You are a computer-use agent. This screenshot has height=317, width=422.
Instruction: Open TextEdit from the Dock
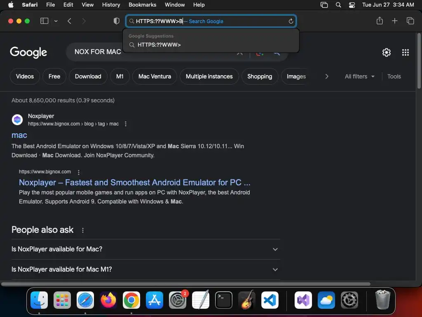coord(201,300)
